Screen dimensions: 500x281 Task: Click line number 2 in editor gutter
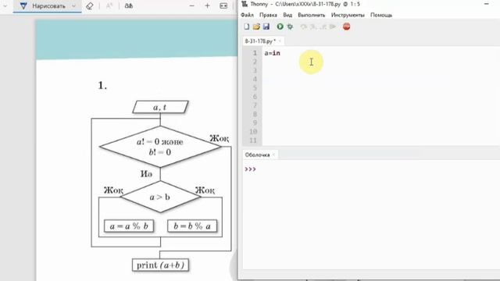click(255, 62)
